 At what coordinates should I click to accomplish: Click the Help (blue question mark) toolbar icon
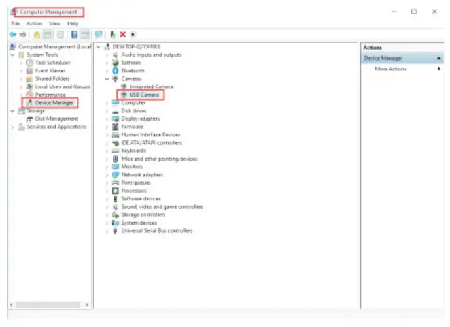coord(75,35)
